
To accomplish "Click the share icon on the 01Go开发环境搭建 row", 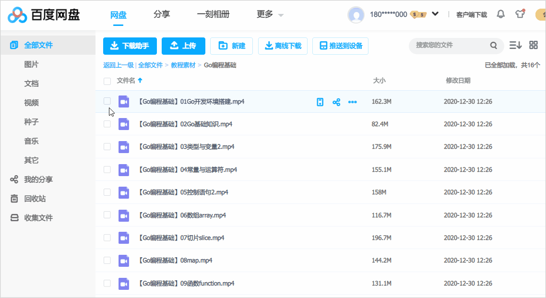I will click(336, 102).
